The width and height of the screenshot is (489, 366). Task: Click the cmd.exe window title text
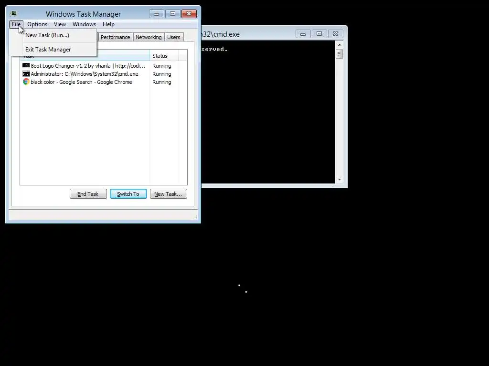[221, 34]
